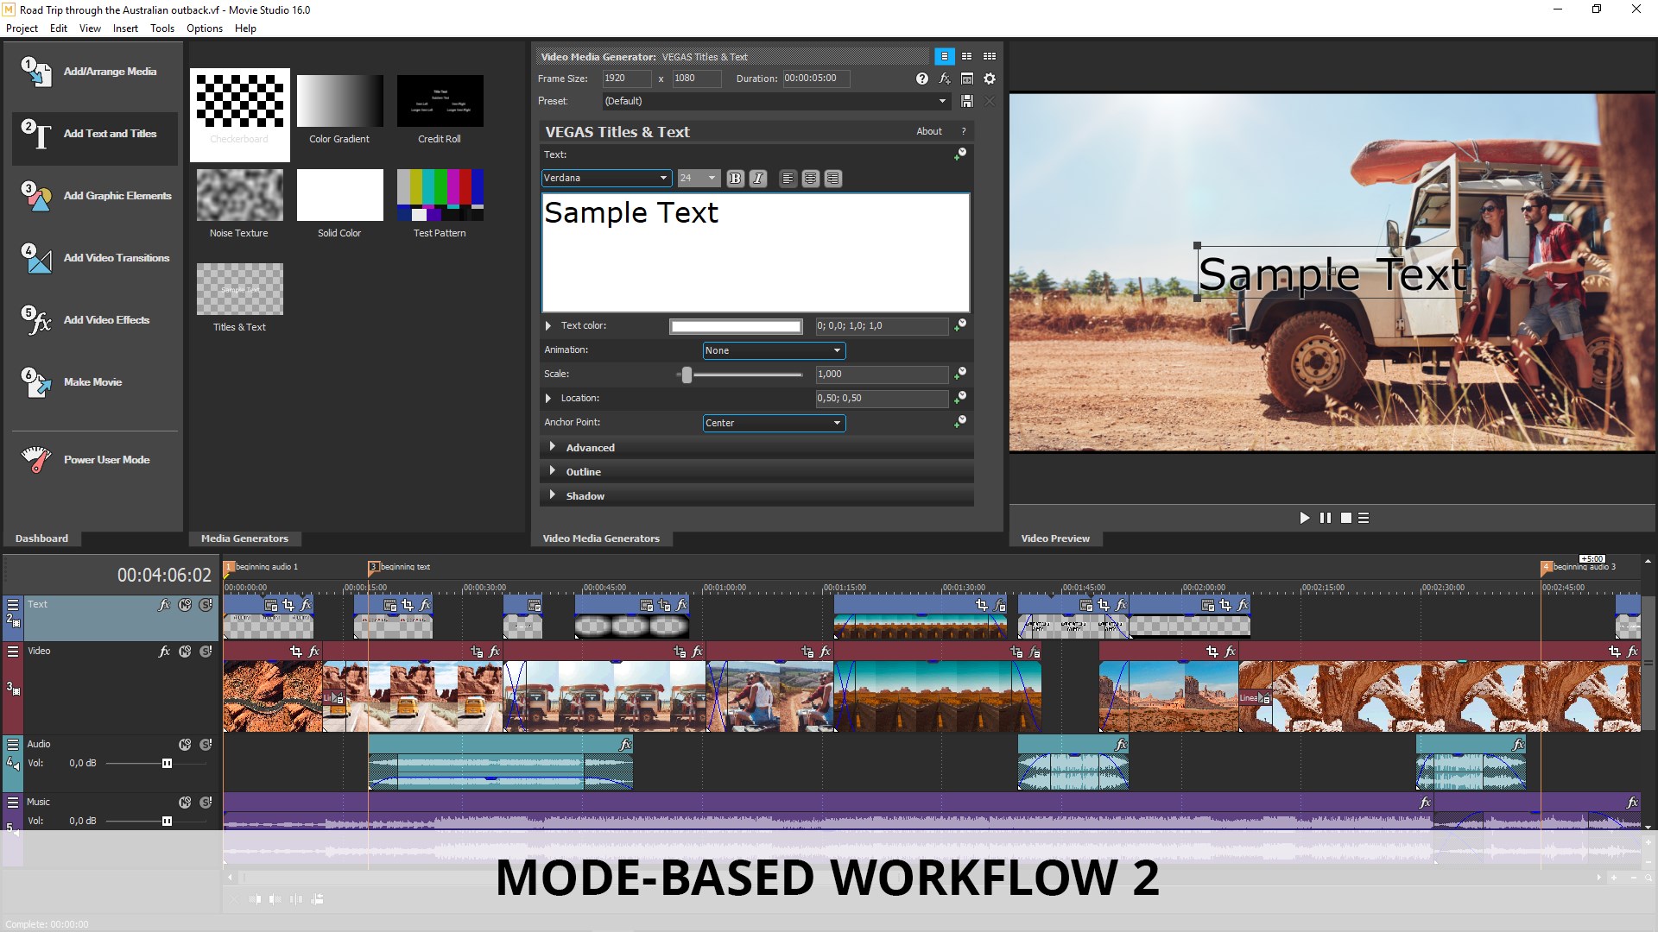Solo the Music track

point(206,803)
